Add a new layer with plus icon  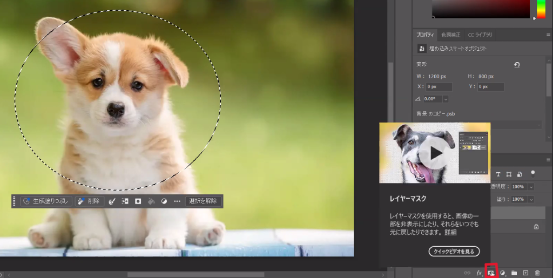(x=525, y=273)
